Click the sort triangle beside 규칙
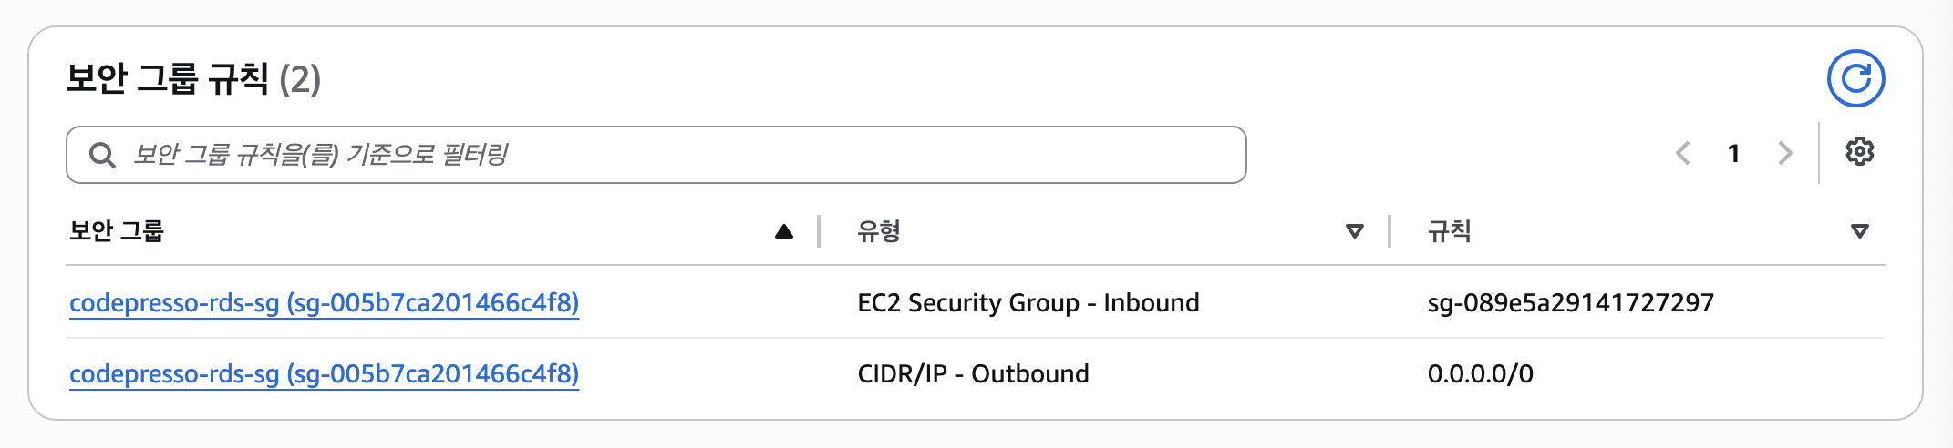1953x448 pixels. coord(1860,231)
